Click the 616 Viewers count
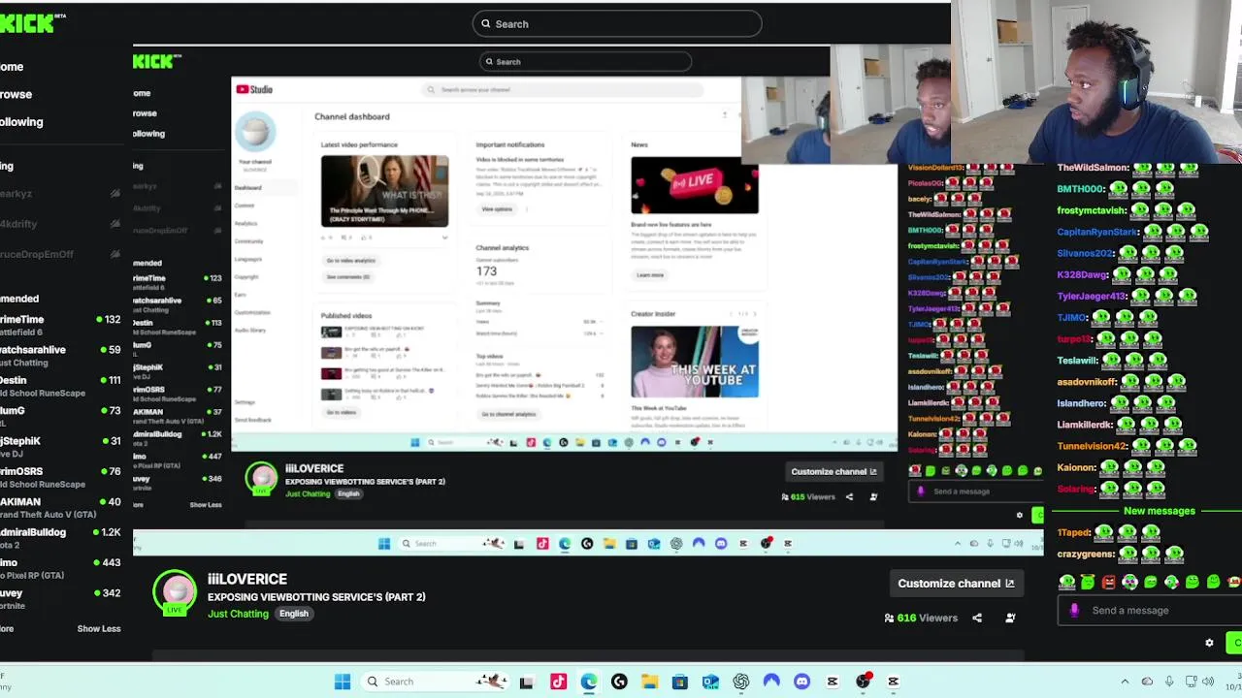 click(921, 618)
